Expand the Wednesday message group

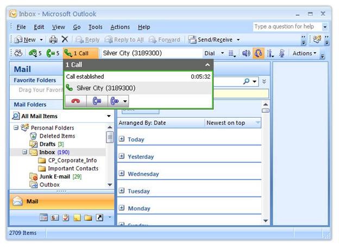[x=122, y=174]
